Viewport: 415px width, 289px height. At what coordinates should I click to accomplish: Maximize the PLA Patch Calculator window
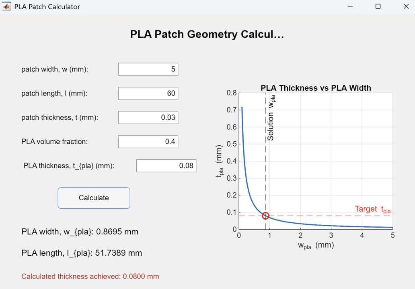(378, 6)
